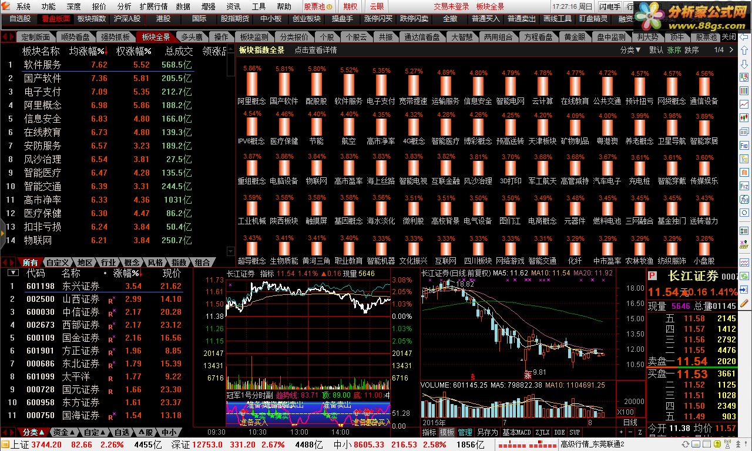Toggle the 指标 button under daily chart
This screenshot has width=752, height=451.
click(429, 432)
